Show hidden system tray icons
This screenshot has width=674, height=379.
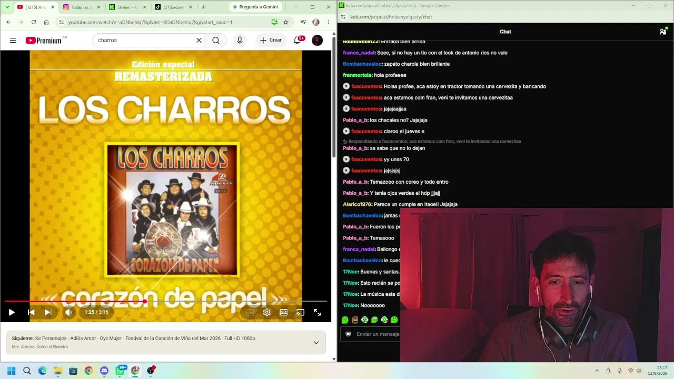[597, 371]
